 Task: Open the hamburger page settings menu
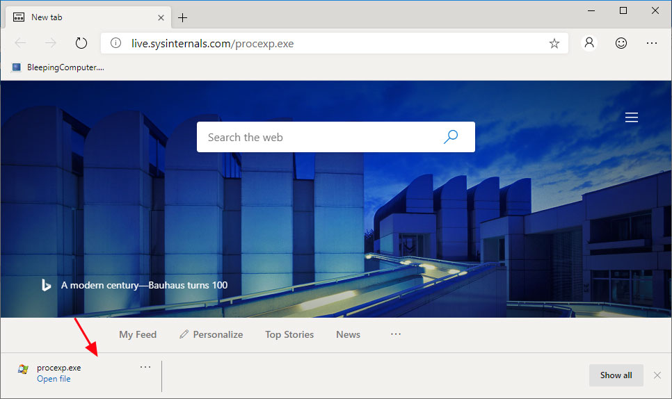click(x=631, y=117)
